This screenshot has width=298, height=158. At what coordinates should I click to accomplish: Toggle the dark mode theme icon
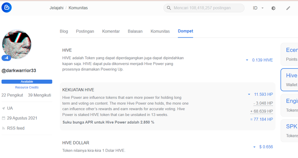(x=273, y=8)
